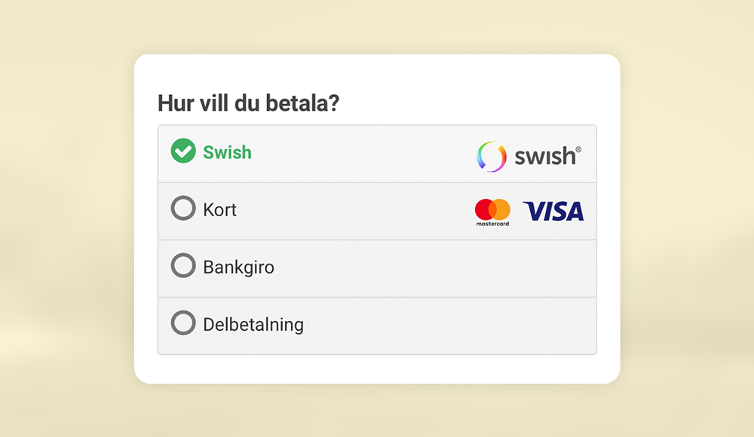Screen dimensions: 754x437
Task: Click the Delbetalning text label
Action: pos(253,324)
